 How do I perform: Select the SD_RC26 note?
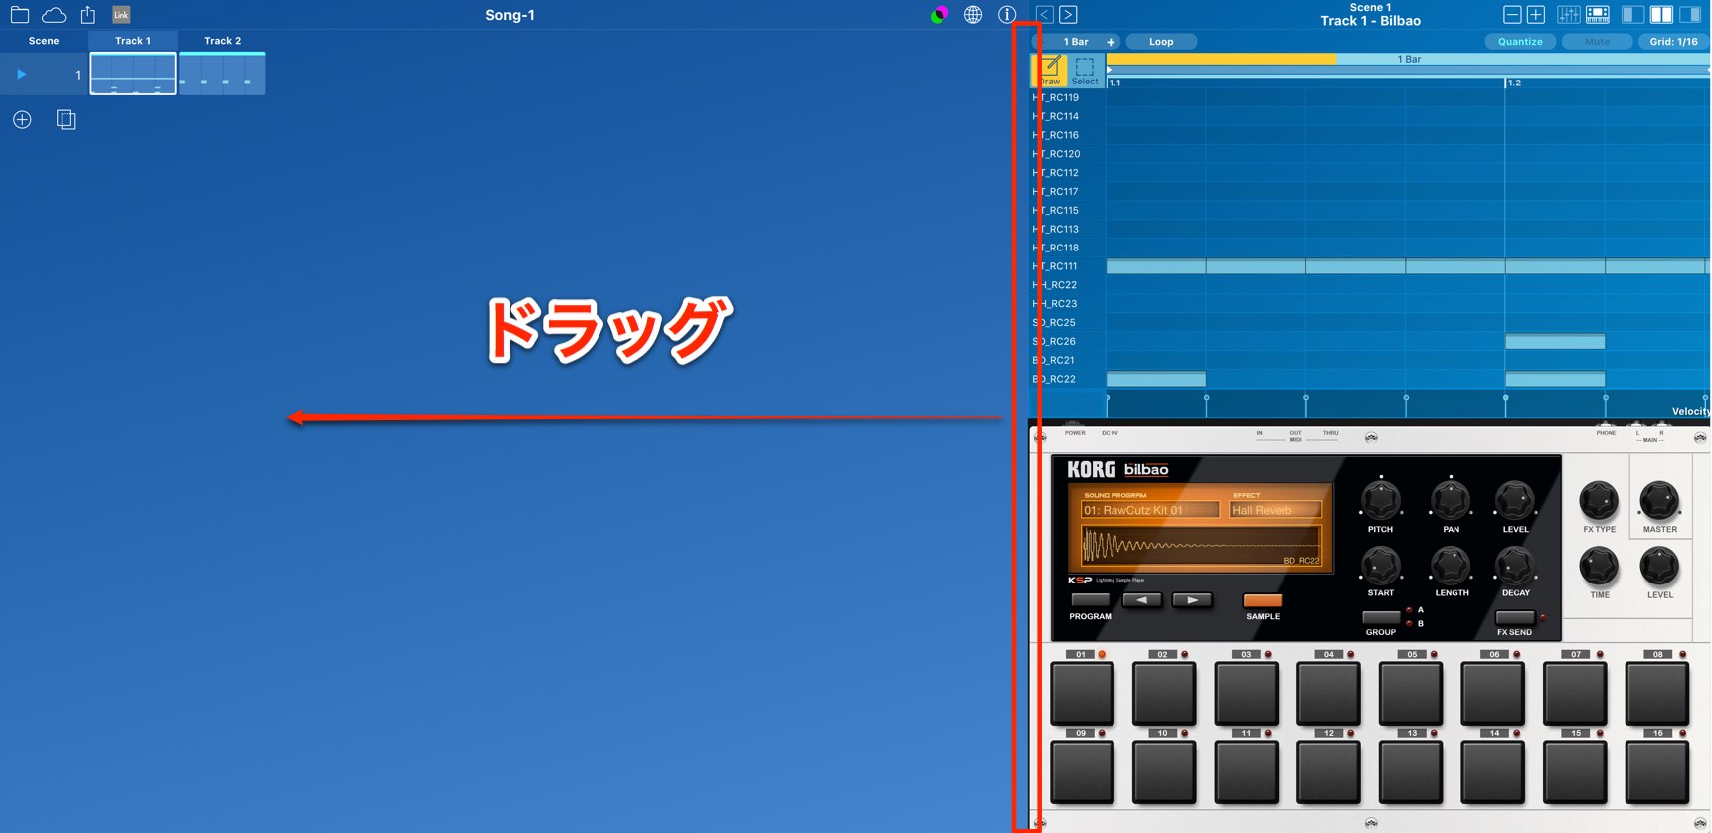pyautogui.click(x=1555, y=342)
